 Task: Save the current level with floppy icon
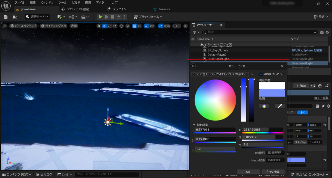(6, 17)
